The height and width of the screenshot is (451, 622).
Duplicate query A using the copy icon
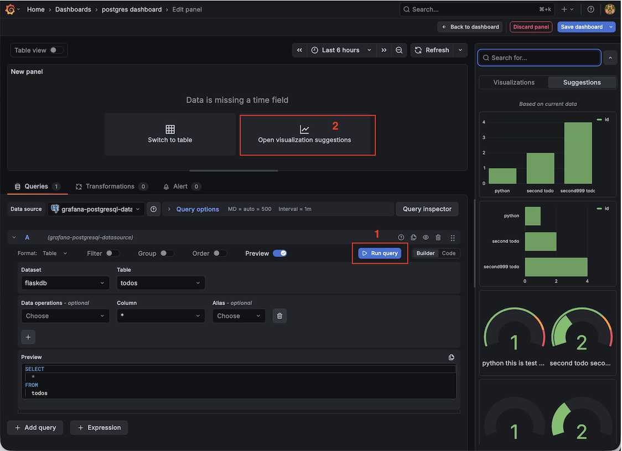click(x=413, y=238)
